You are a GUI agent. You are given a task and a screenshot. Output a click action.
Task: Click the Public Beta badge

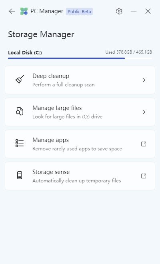pos(79,12)
